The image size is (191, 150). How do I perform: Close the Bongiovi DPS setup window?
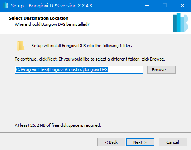click(x=183, y=6)
